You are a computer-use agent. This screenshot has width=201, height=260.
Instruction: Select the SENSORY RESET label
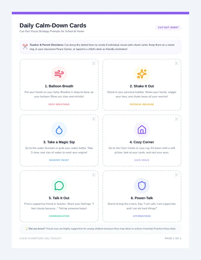pyautogui.click(x=59, y=160)
